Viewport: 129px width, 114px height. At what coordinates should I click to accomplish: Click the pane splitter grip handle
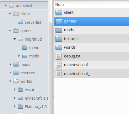coord(53,97)
